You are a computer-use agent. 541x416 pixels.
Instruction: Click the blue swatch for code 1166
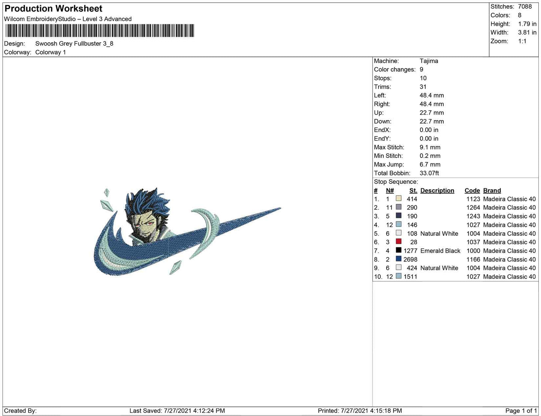pos(399,259)
